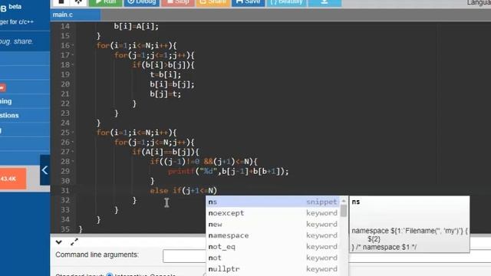The image size is (491, 276).
Task: Click the autocomplete list scrollbar thumb
Action: [x=344, y=211]
